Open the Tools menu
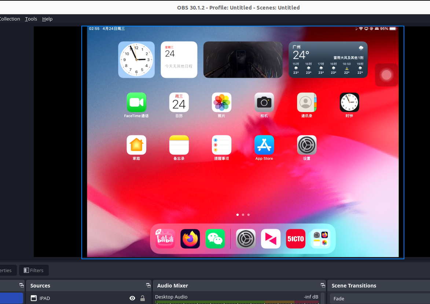The width and height of the screenshot is (430, 304). point(31,19)
